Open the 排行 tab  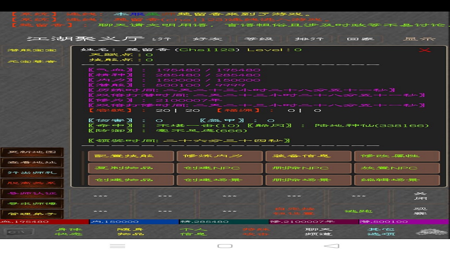[309, 39]
